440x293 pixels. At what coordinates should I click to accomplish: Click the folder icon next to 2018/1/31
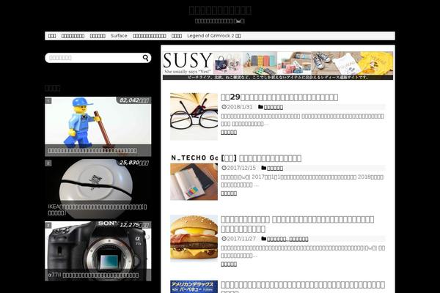260,107
